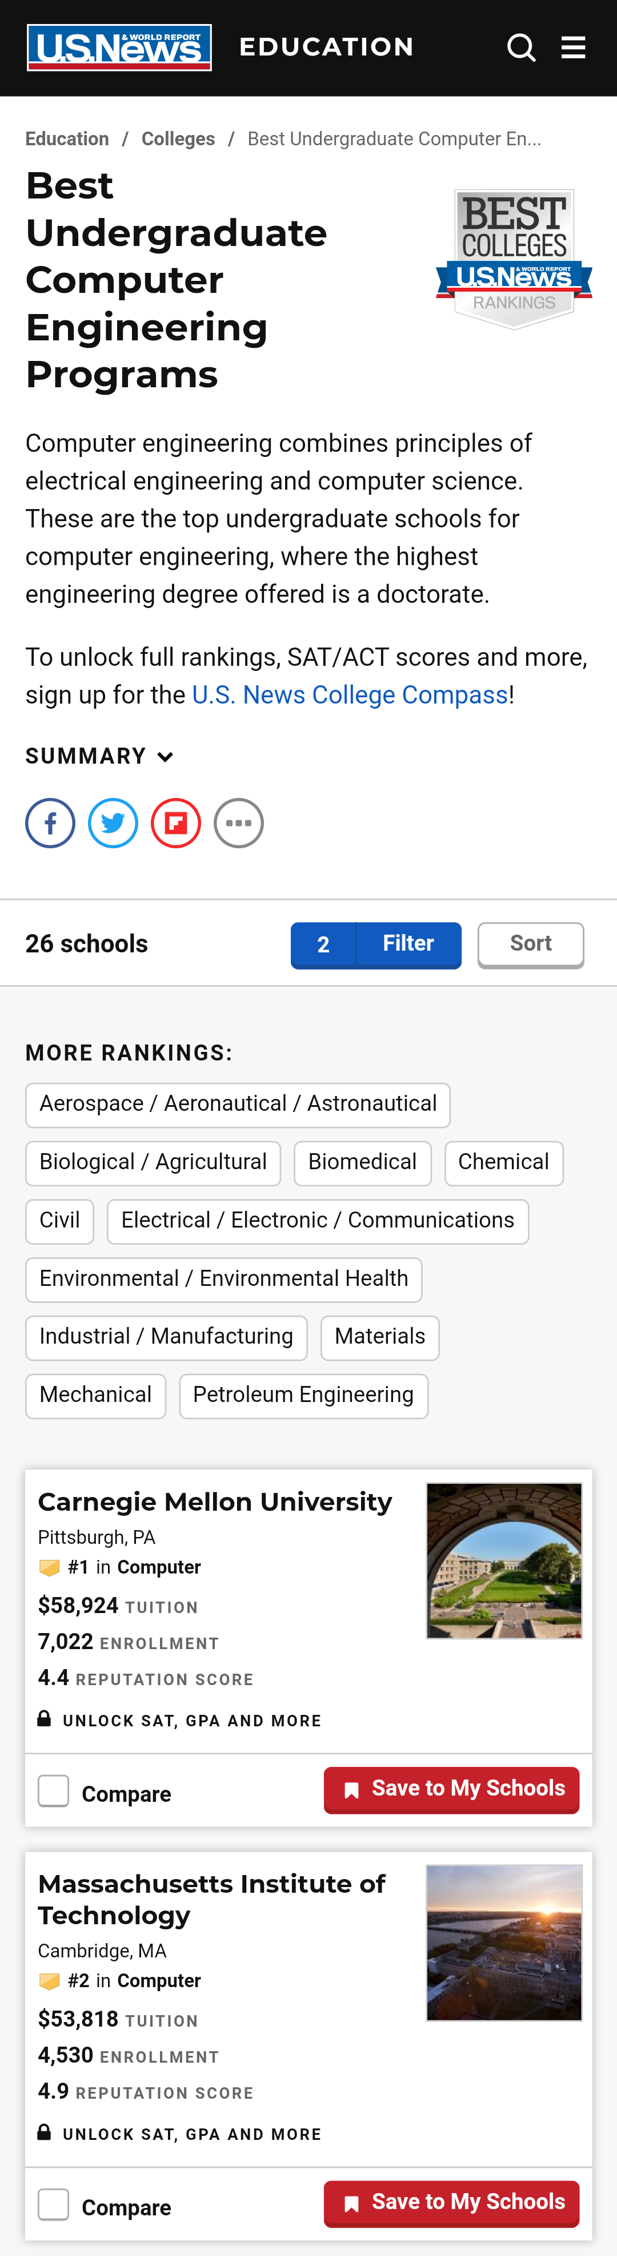Click the U.S. News logo
Viewport: 617px width, 2256px height.
(x=119, y=47)
